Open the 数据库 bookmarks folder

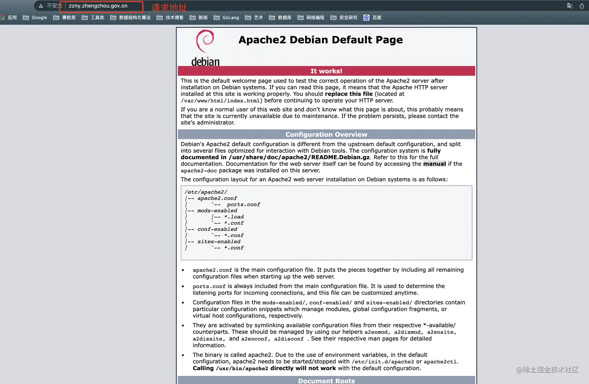point(280,18)
